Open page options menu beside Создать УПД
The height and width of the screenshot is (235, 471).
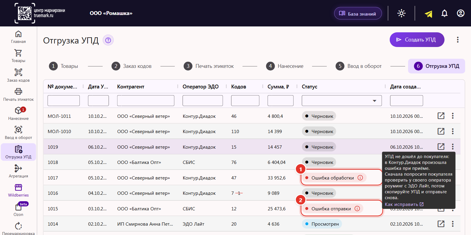tap(458, 40)
